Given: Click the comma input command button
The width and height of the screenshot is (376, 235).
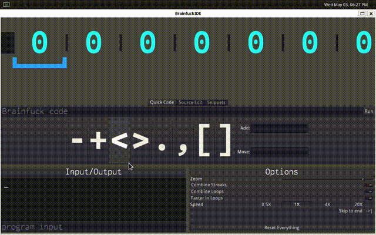Looking at the screenshot, I should (x=183, y=140).
